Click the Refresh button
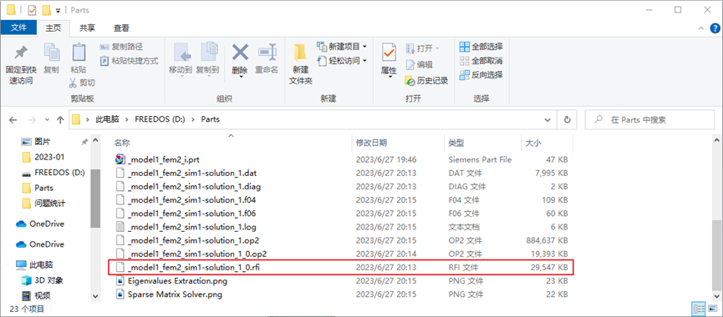The image size is (723, 317). coord(568,119)
